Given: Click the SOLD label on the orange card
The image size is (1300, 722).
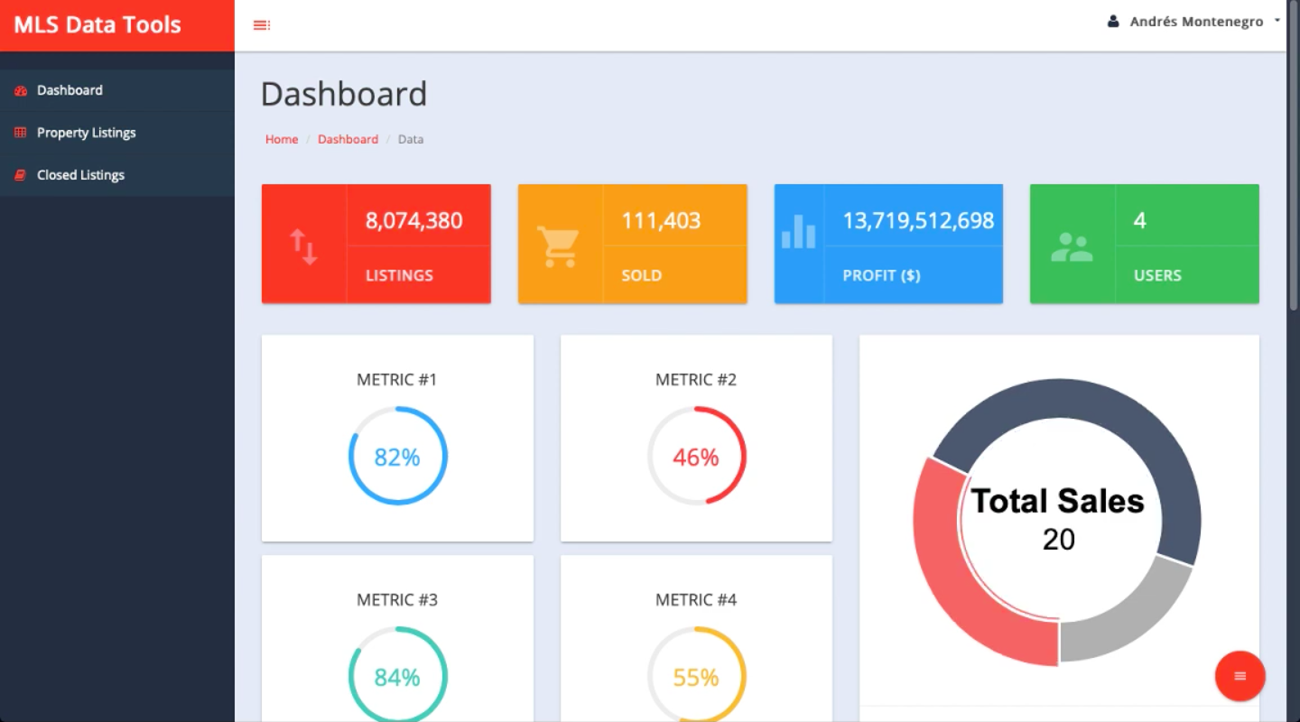Looking at the screenshot, I should click(641, 275).
